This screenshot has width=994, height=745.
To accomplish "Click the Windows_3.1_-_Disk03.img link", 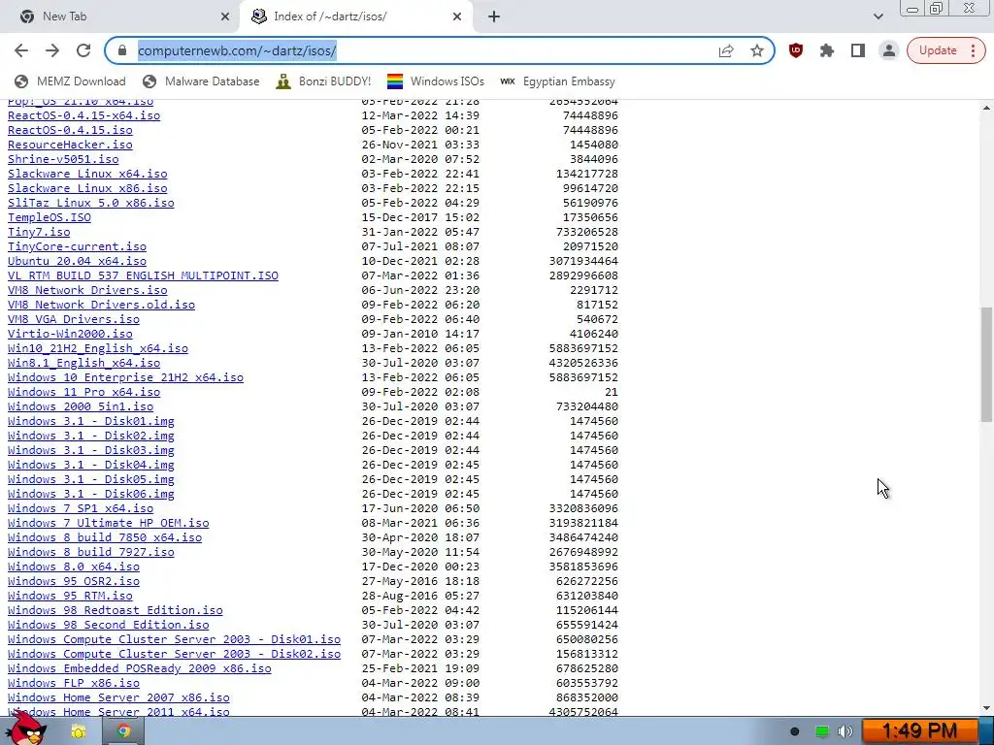I will tap(90, 450).
